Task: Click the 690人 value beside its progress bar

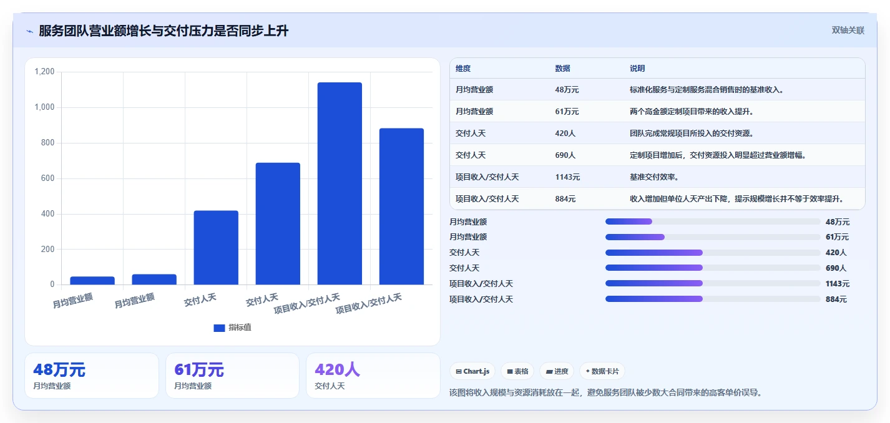Action: 836,268
